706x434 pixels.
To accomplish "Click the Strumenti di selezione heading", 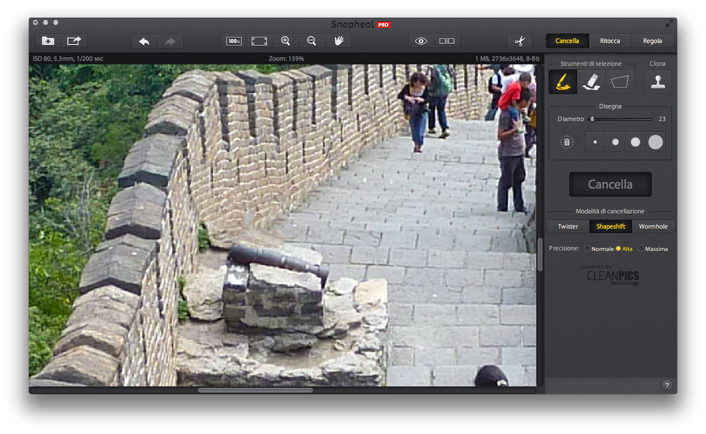I will coord(592,64).
